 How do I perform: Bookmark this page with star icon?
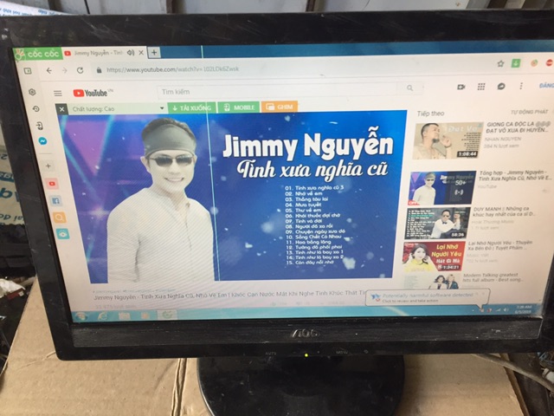pyautogui.click(x=501, y=64)
